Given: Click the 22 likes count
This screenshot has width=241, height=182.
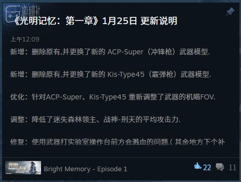Looking at the screenshot, I should click(207, 168).
